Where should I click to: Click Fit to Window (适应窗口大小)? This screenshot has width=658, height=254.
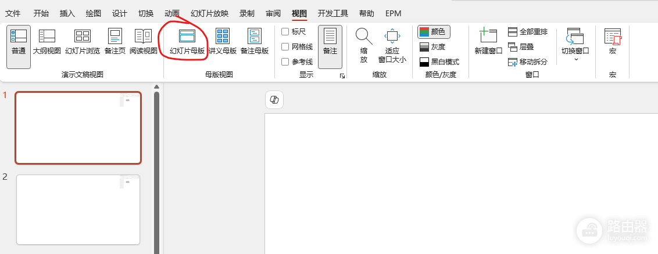392,46
